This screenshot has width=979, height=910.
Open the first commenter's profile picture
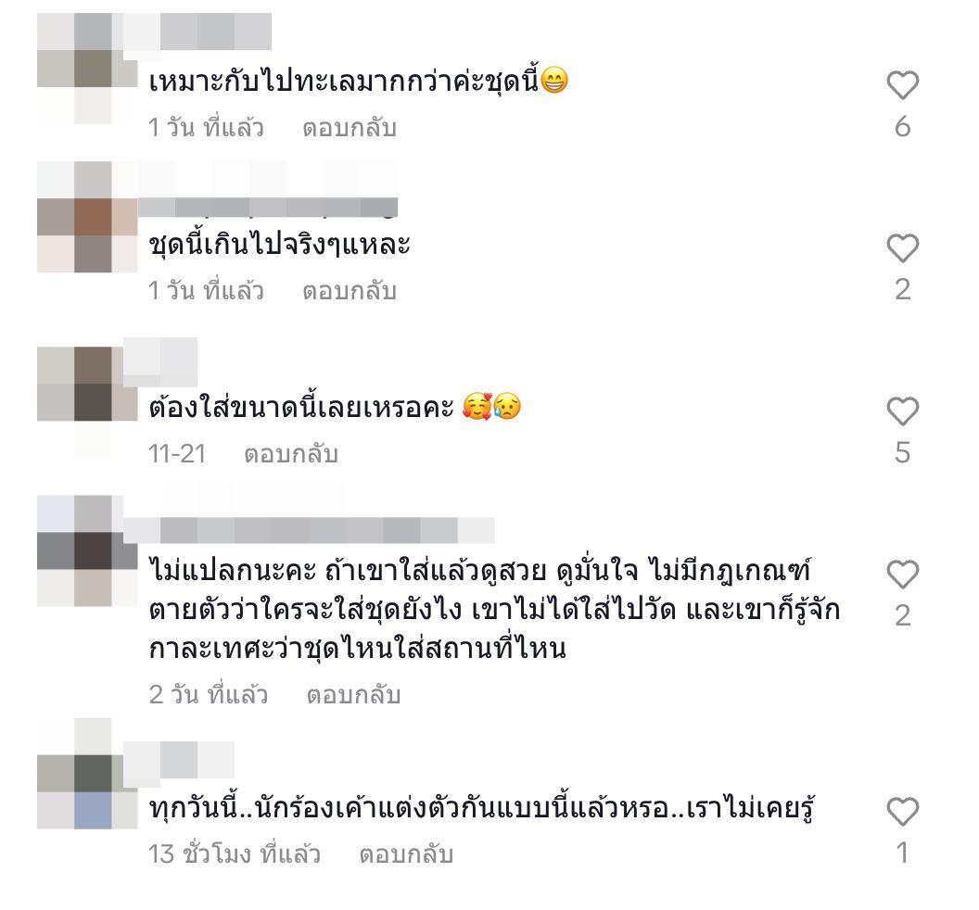coord(87,68)
